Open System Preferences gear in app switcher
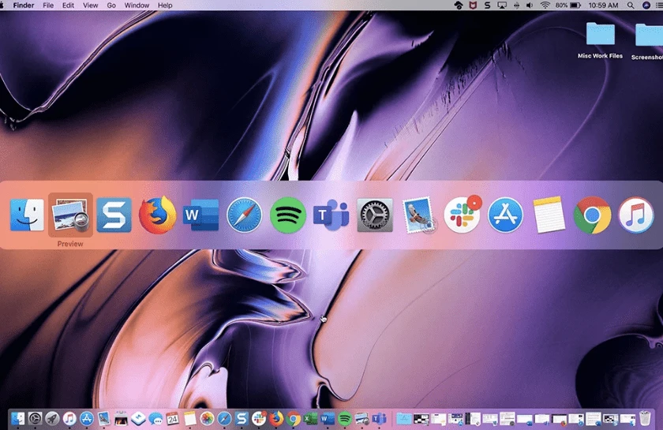 point(375,215)
